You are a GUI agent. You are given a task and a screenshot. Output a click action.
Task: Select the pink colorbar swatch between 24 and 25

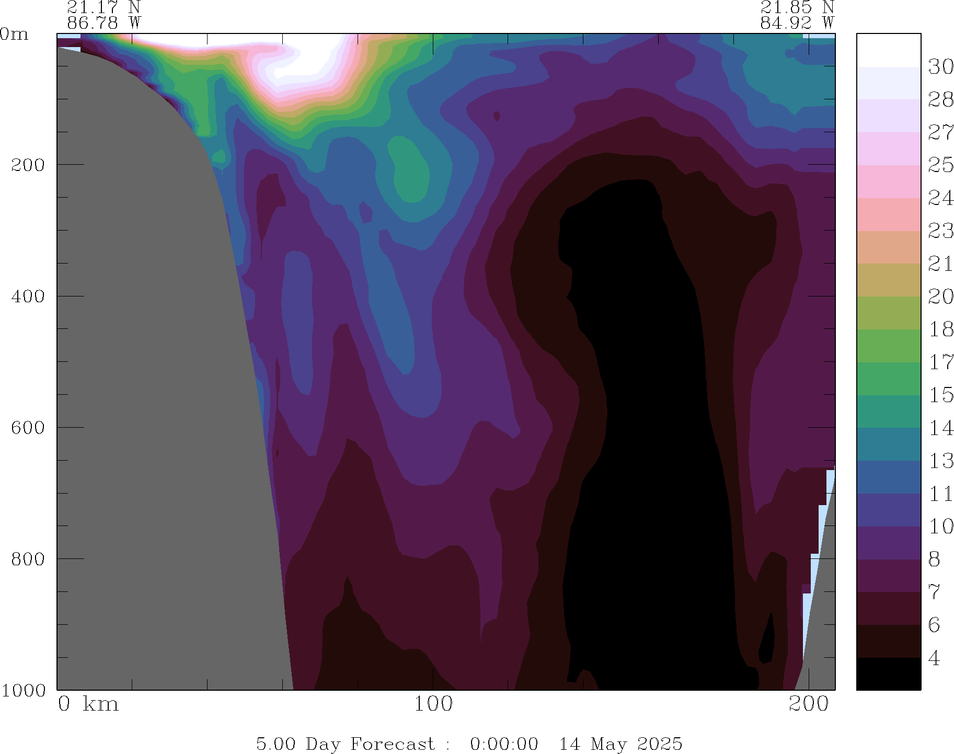pos(889,181)
